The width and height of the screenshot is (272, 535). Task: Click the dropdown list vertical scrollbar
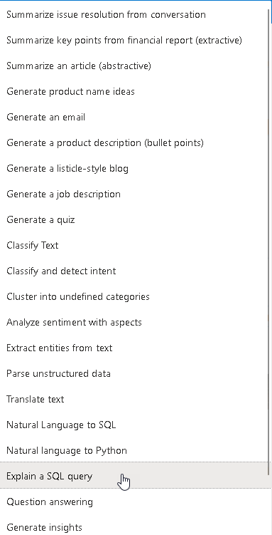click(x=270, y=241)
